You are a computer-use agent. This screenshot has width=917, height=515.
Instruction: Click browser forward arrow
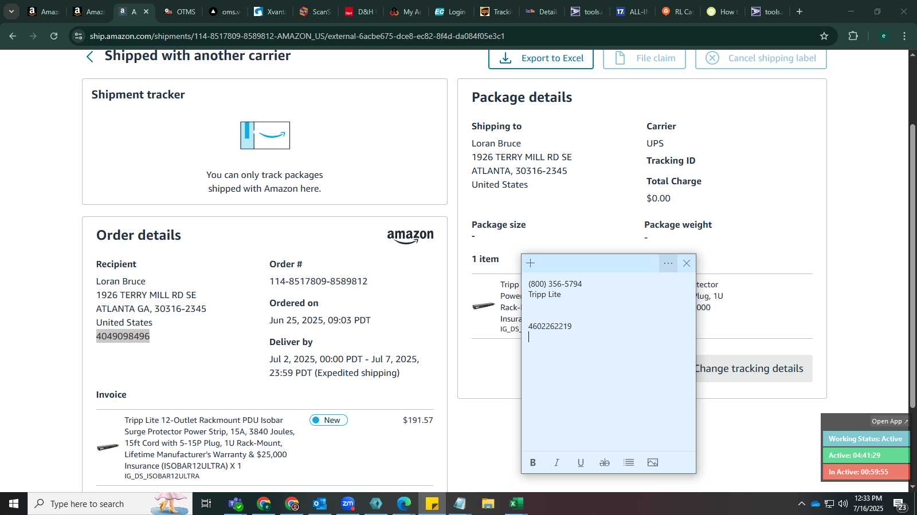click(x=33, y=36)
